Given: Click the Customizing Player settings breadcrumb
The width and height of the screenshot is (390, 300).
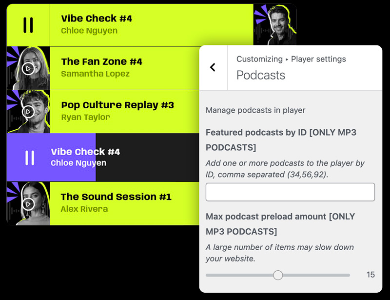Looking at the screenshot, I should click(291, 59).
